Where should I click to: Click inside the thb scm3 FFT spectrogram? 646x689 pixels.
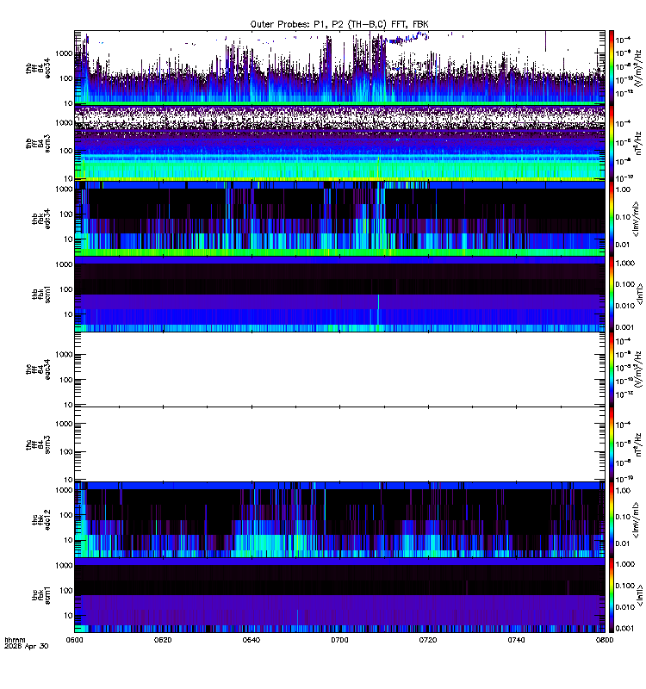point(339,143)
